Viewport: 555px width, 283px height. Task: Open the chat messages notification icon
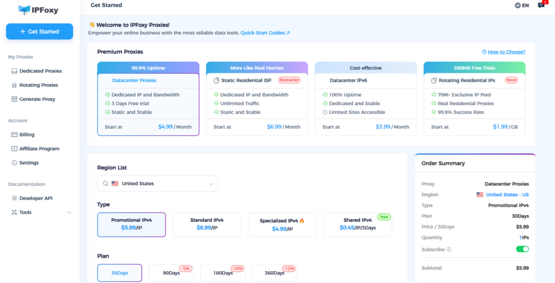(x=541, y=5)
